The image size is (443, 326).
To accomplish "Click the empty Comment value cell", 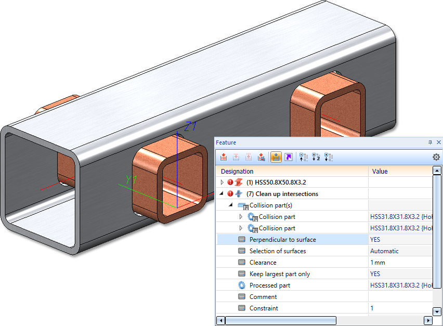I will [400, 296].
